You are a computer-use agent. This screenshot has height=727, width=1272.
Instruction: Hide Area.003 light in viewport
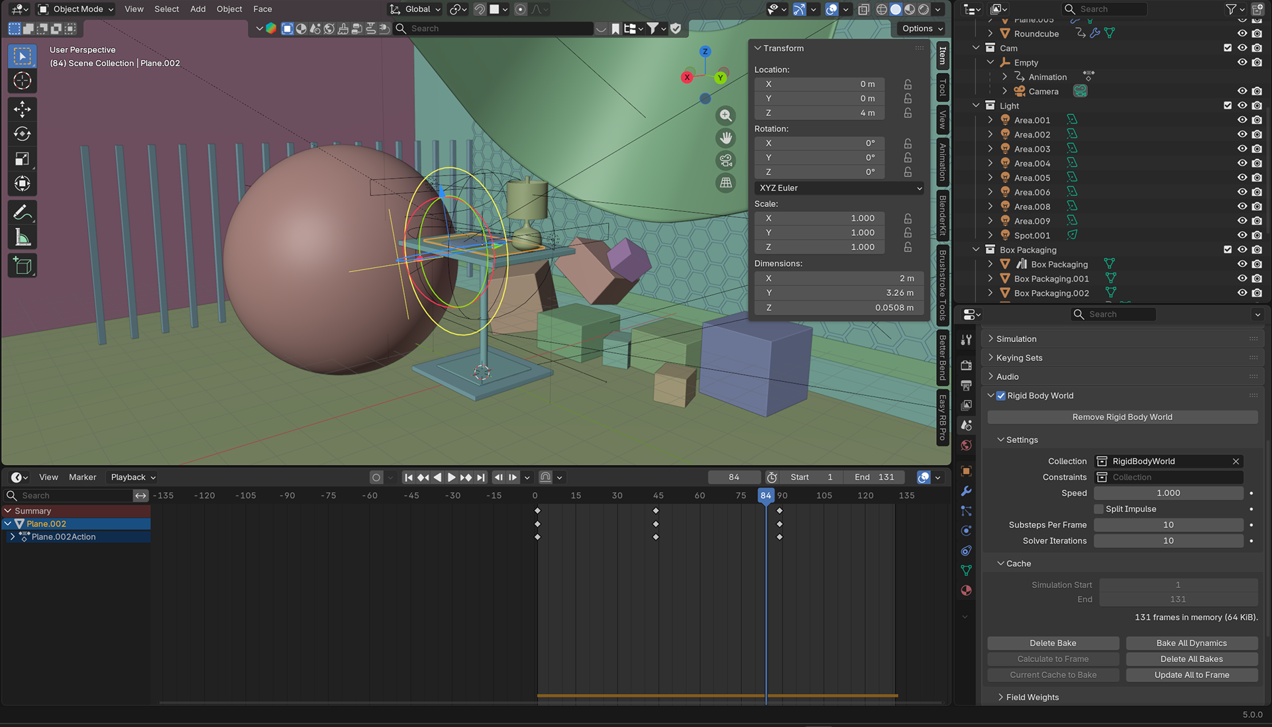(1242, 149)
